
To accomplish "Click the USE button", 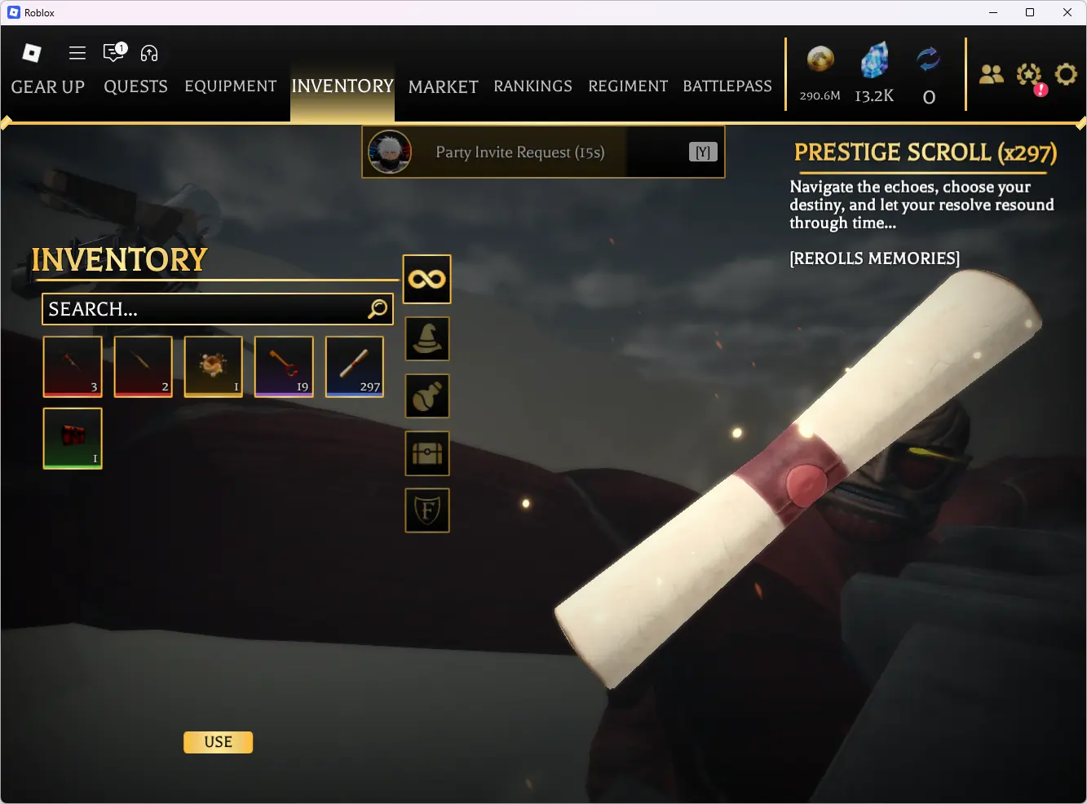I will [x=219, y=742].
